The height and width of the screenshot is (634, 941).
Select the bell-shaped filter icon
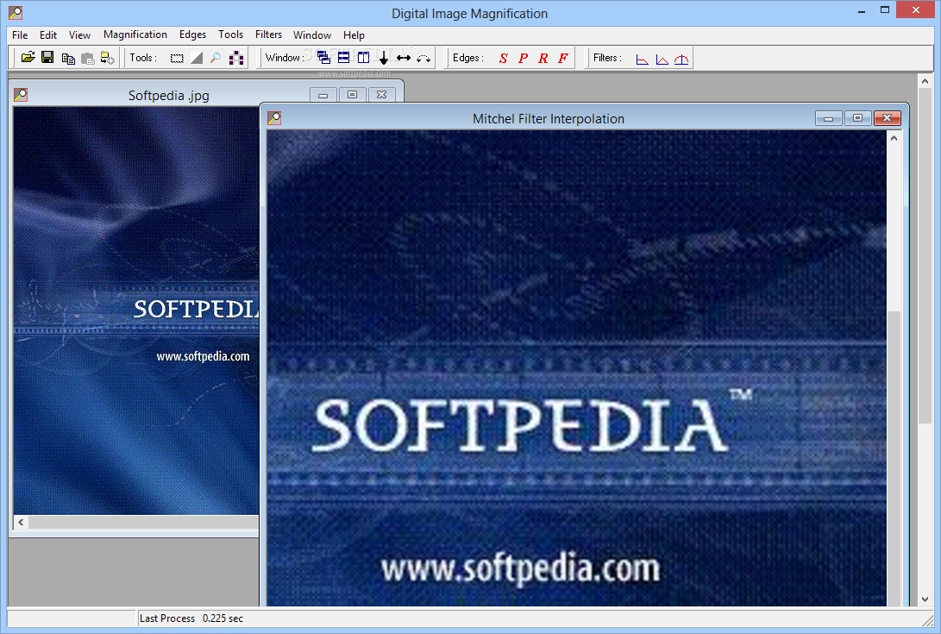(x=681, y=57)
